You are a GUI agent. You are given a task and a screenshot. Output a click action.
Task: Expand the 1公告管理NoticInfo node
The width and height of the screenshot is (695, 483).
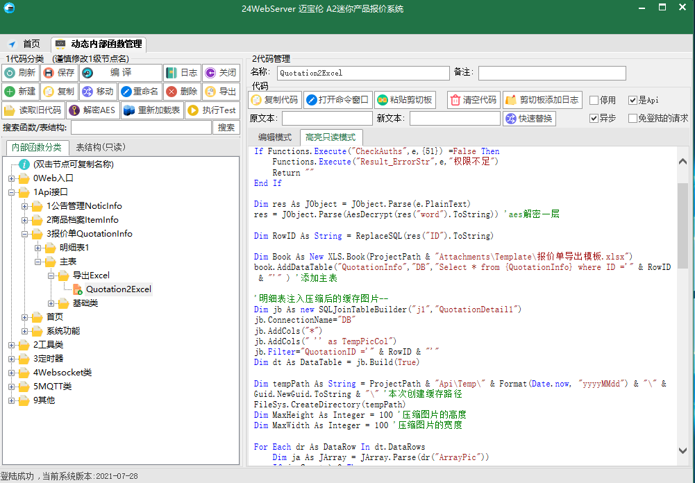coord(25,206)
